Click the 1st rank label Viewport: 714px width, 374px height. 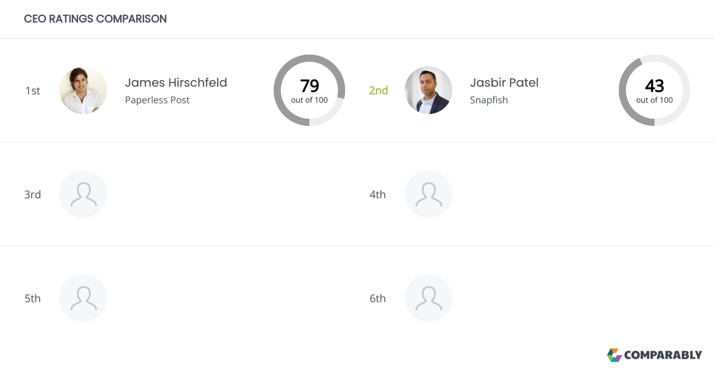tap(33, 91)
